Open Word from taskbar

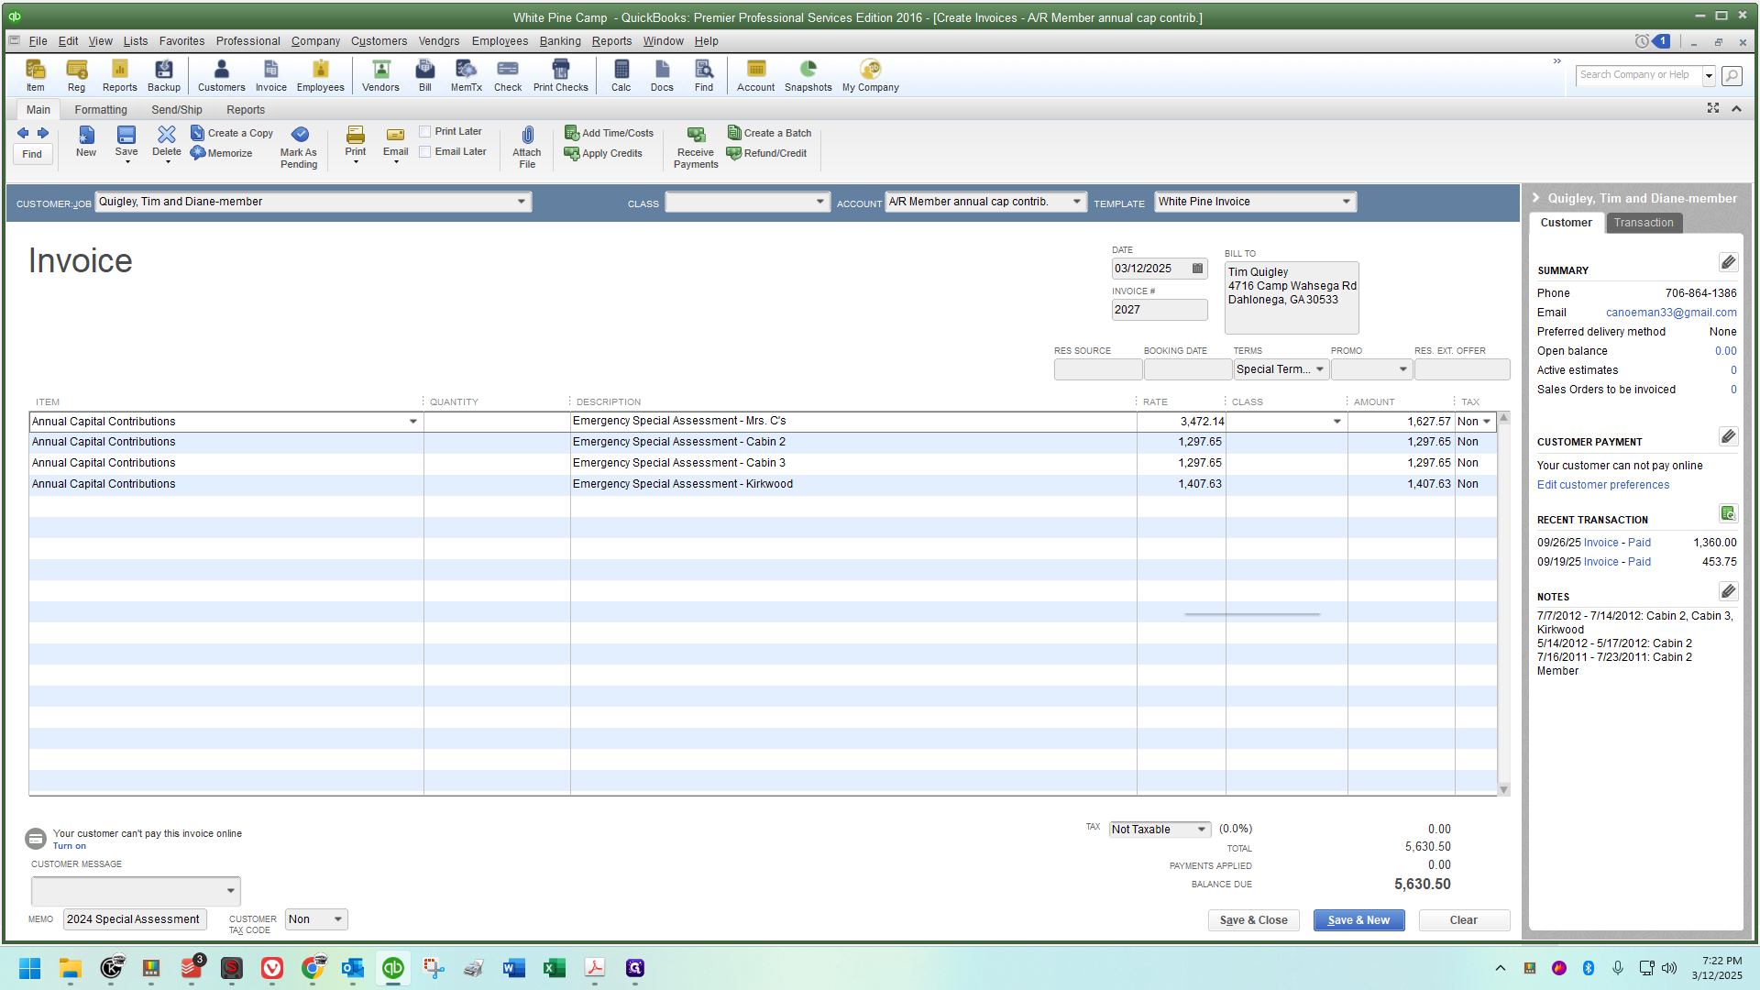coord(513,968)
